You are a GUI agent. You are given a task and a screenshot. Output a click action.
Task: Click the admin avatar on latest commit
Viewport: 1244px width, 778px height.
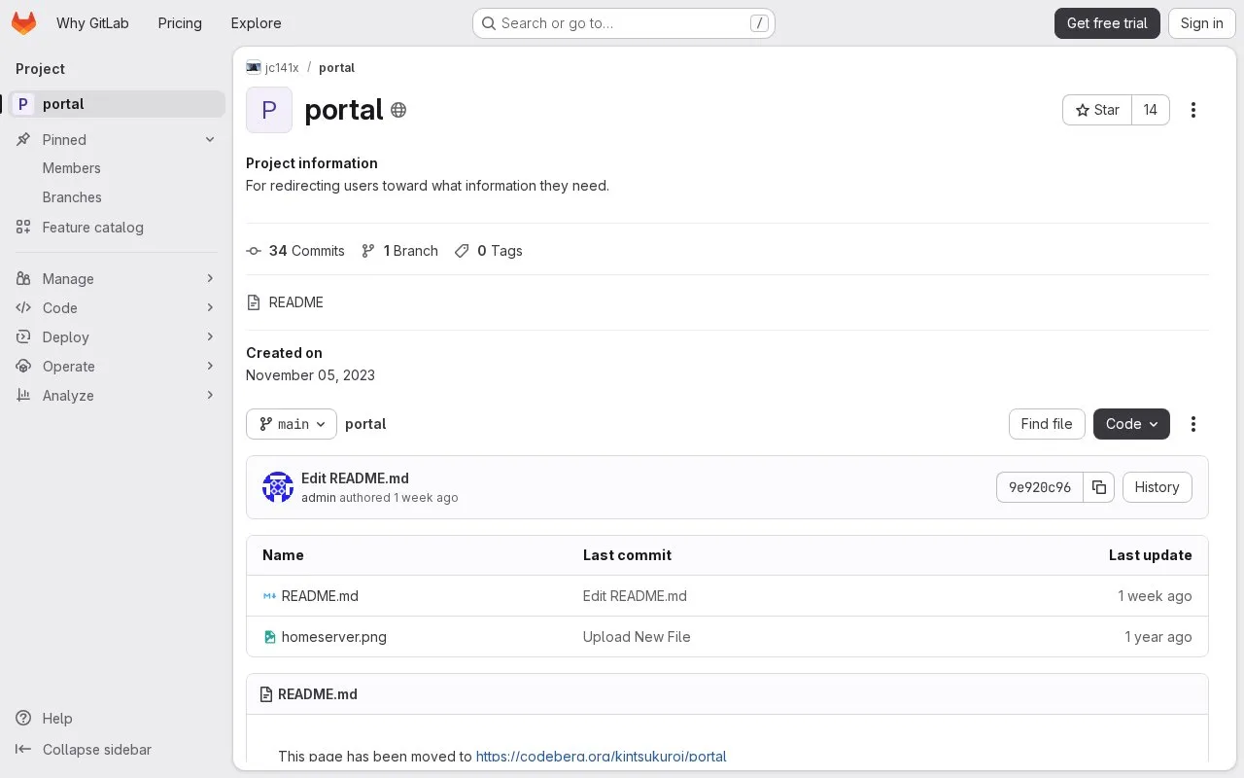(x=278, y=487)
